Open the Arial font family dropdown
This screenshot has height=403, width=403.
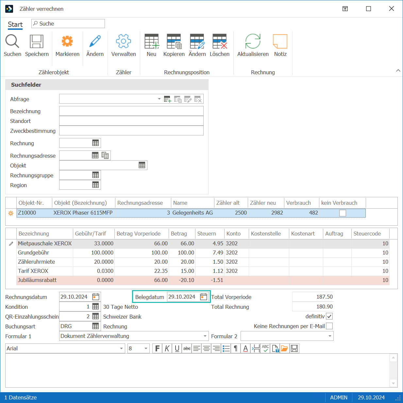pyautogui.click(x=122, y=348)
